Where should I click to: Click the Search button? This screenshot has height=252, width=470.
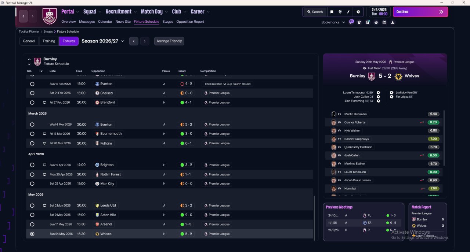point(315,12)
